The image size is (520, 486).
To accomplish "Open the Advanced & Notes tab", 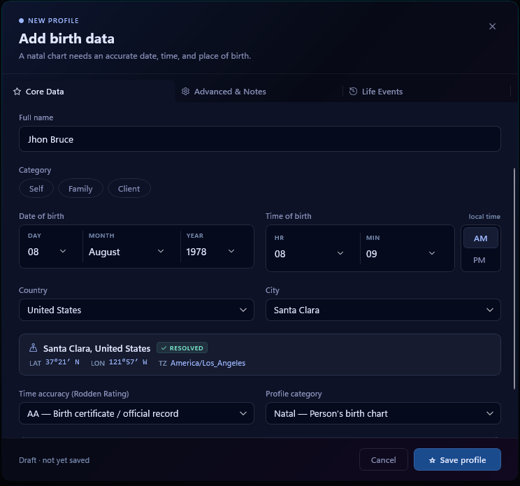I will pyautogui.click(x=259, y=91).
